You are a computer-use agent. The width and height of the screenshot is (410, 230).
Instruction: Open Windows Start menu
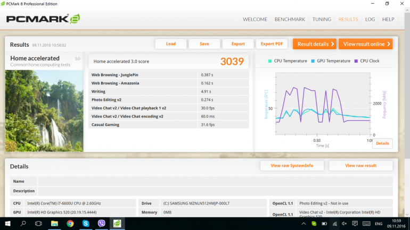click(x=7, y=224)
